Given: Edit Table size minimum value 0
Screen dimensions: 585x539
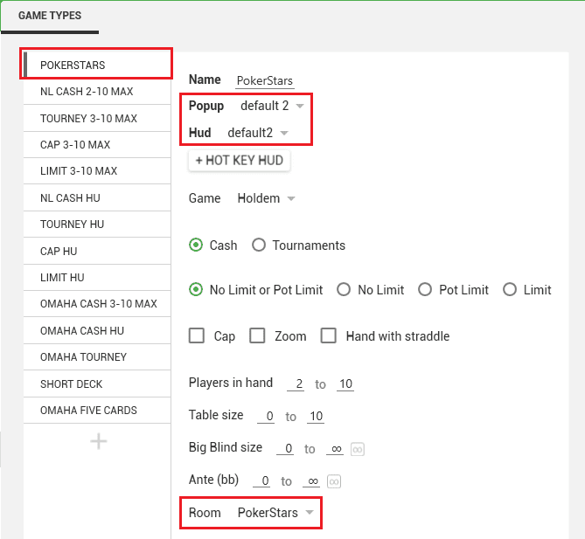Looking at the screenshot, I should click(266, 417).
